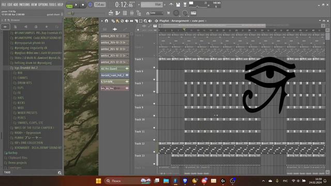Open the Mixer view icon
Screen dimensions: 331x186
tap(132, 13)
